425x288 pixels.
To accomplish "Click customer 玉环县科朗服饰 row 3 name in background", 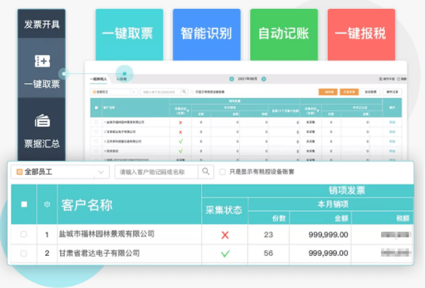I will pyautogui.click(x=124, y=141).
